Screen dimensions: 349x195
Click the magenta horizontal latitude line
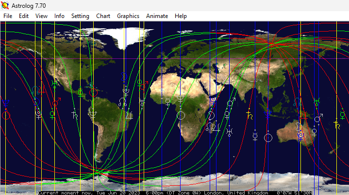(x=175, y=59)
